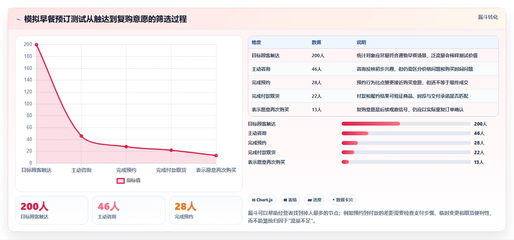This screenshot has height=240, width=514.
Task: Click the chart data point for 完成预约
Action: [x=126, y=147]
